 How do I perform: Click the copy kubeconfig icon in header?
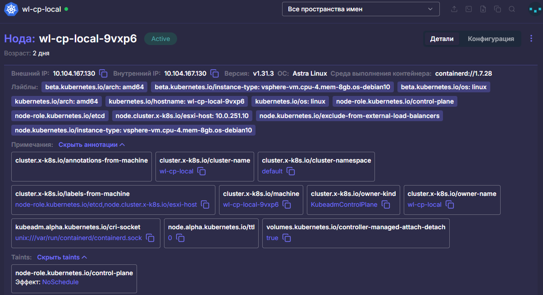[x=497, y=9]
